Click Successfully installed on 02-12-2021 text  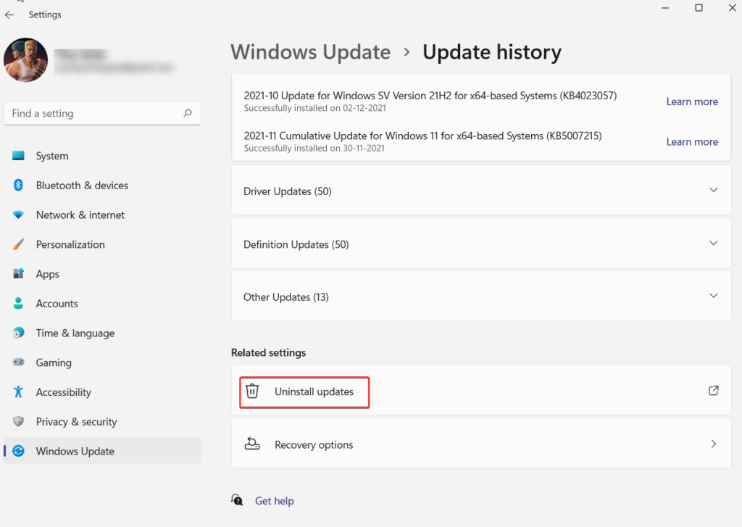pyautogui.click(x=314, y=108)
